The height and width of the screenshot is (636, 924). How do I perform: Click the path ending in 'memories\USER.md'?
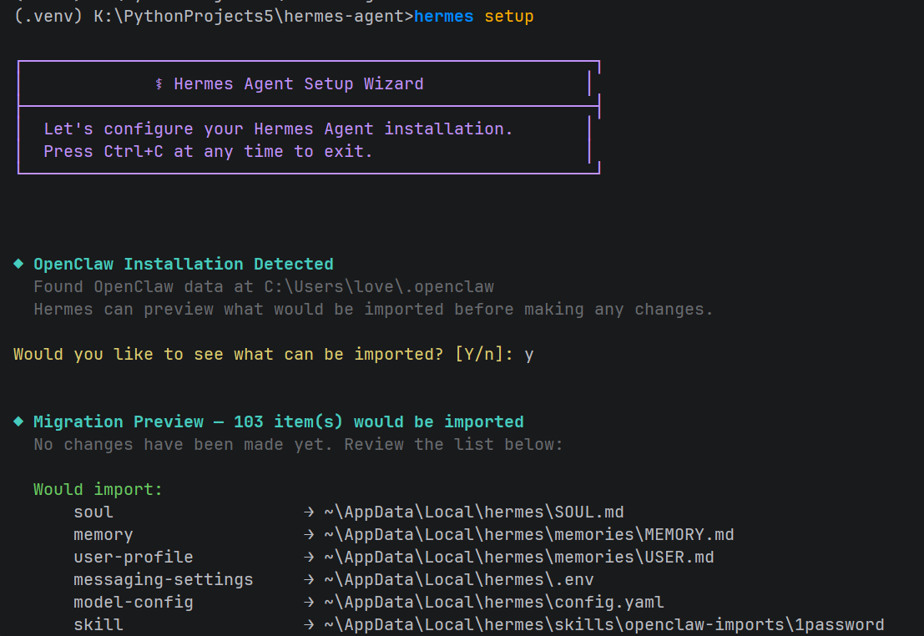[518, 557]
